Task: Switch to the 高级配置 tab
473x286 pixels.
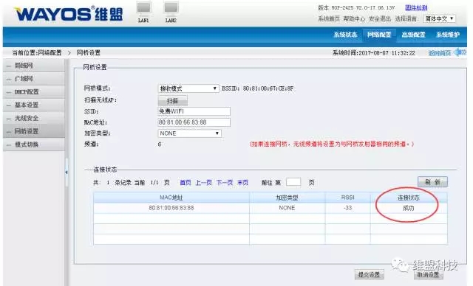Action: click(413, 35)
